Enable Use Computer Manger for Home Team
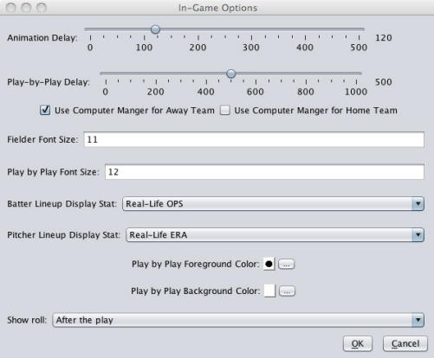The image size is (434, 358). (225, 111)
